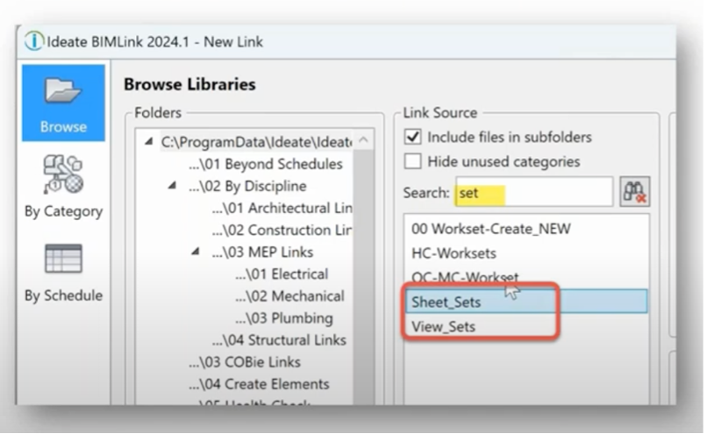
Task: Collapse the 03 MEP Links folder
Action: (196, 252)
